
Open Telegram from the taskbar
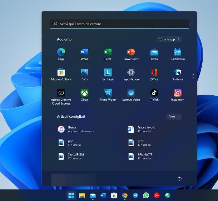point(135,195)
